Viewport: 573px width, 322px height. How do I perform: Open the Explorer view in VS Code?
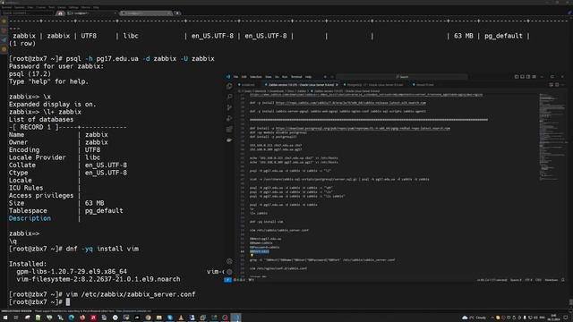pos(229,86)
